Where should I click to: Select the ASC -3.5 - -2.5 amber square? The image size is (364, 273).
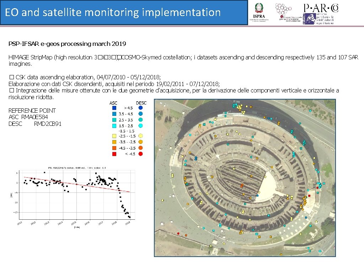[x=114, y=142]
